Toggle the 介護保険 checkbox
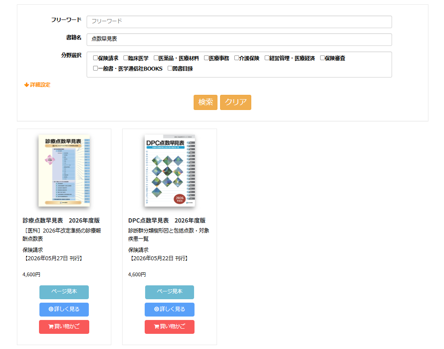 [237, 58]
